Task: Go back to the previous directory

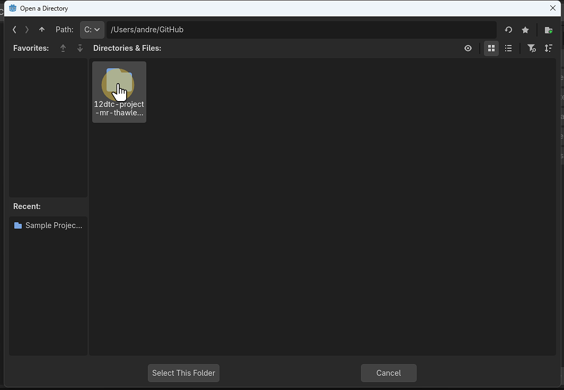Action: [x=14, y=30]
